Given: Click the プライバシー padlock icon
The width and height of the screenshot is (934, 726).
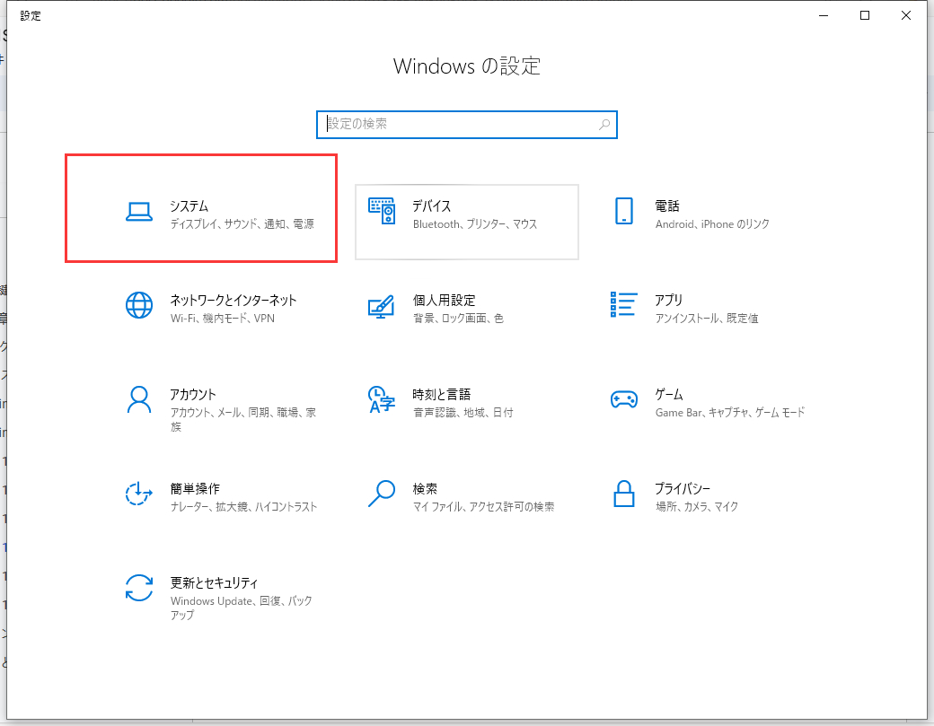Looking at the screenshot, I should (x=624, y=494).
